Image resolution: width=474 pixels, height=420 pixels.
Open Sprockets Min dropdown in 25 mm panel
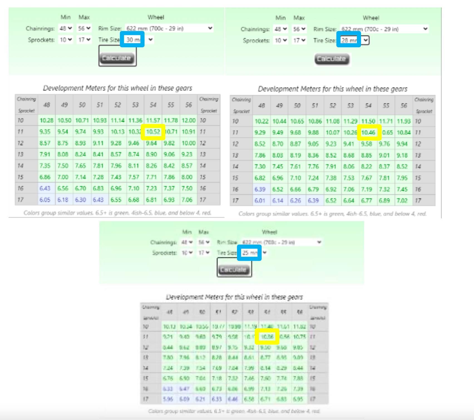[187, 253]
